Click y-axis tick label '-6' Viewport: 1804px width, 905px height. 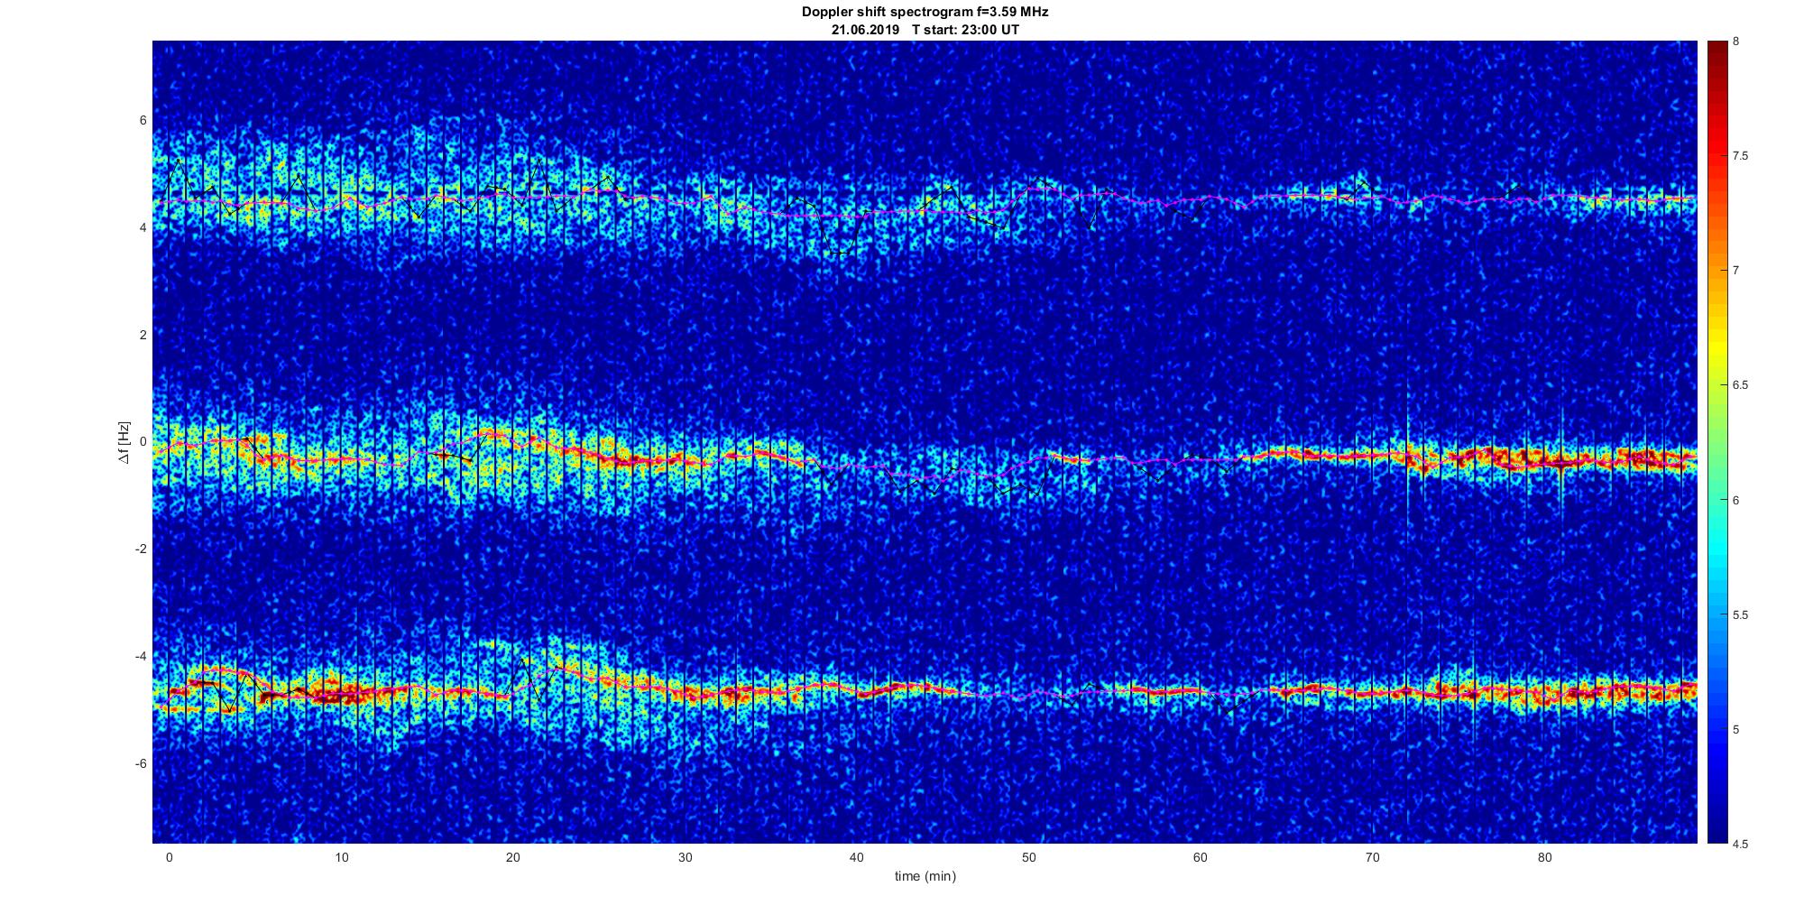[x=141, y=763]
